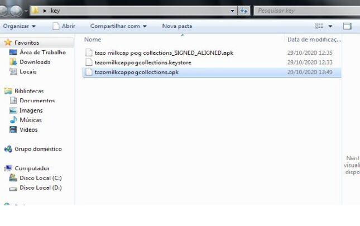Click the tazomilkcappogcollections.apk file icon

coord(89,72)
